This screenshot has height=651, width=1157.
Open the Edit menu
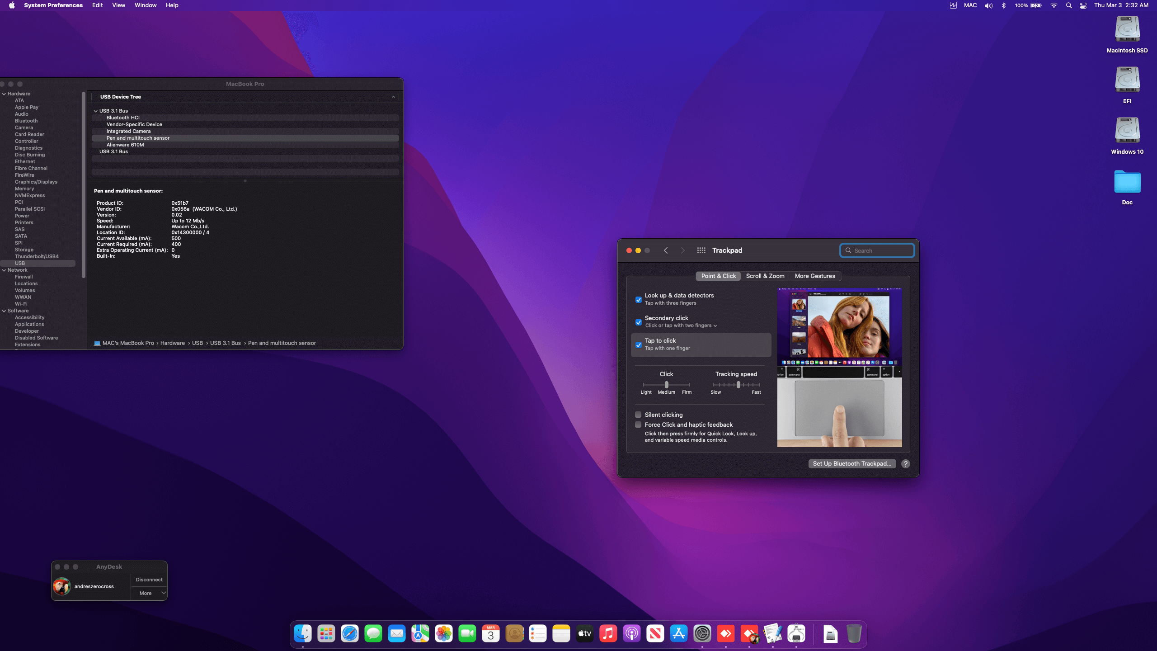click(97, 5)
